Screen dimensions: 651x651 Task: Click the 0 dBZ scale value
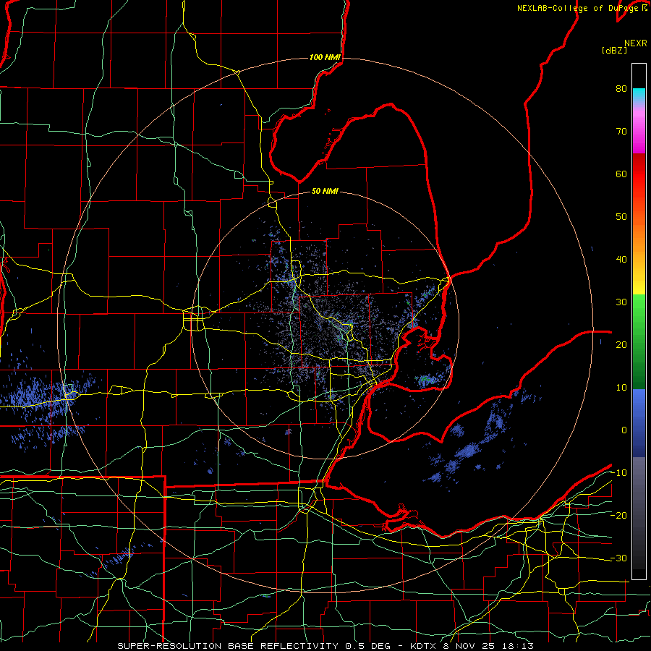point(624,430)
